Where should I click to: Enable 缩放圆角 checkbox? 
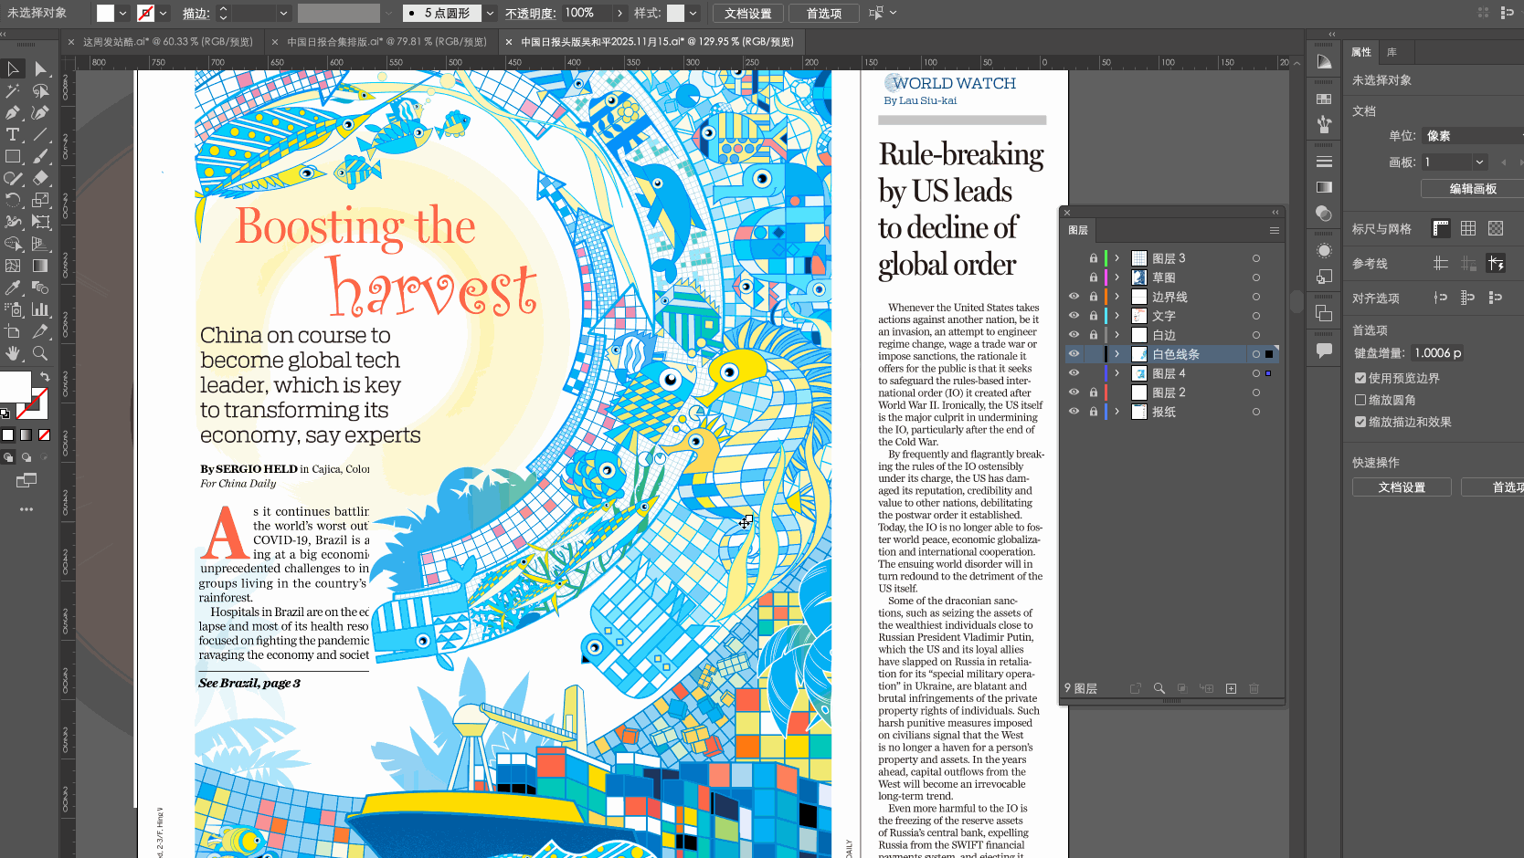click(x=1360, y=400)
